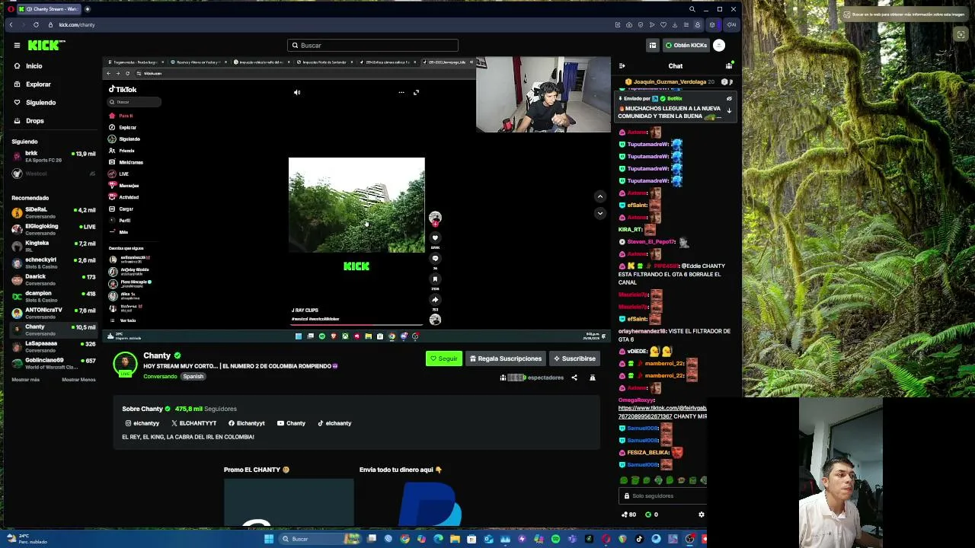Open followed channel brkk

tap(53, 156)
